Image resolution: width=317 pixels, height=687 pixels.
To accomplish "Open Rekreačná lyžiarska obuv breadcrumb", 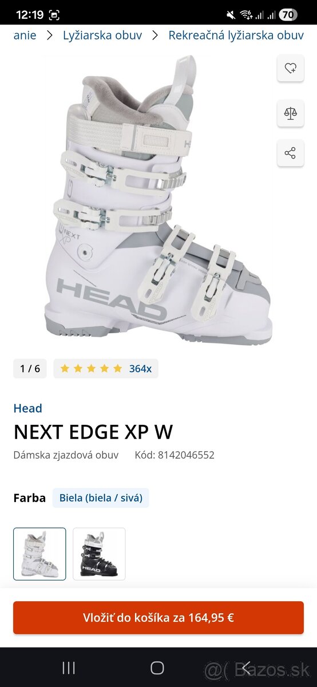I will [x=236, y=35].
